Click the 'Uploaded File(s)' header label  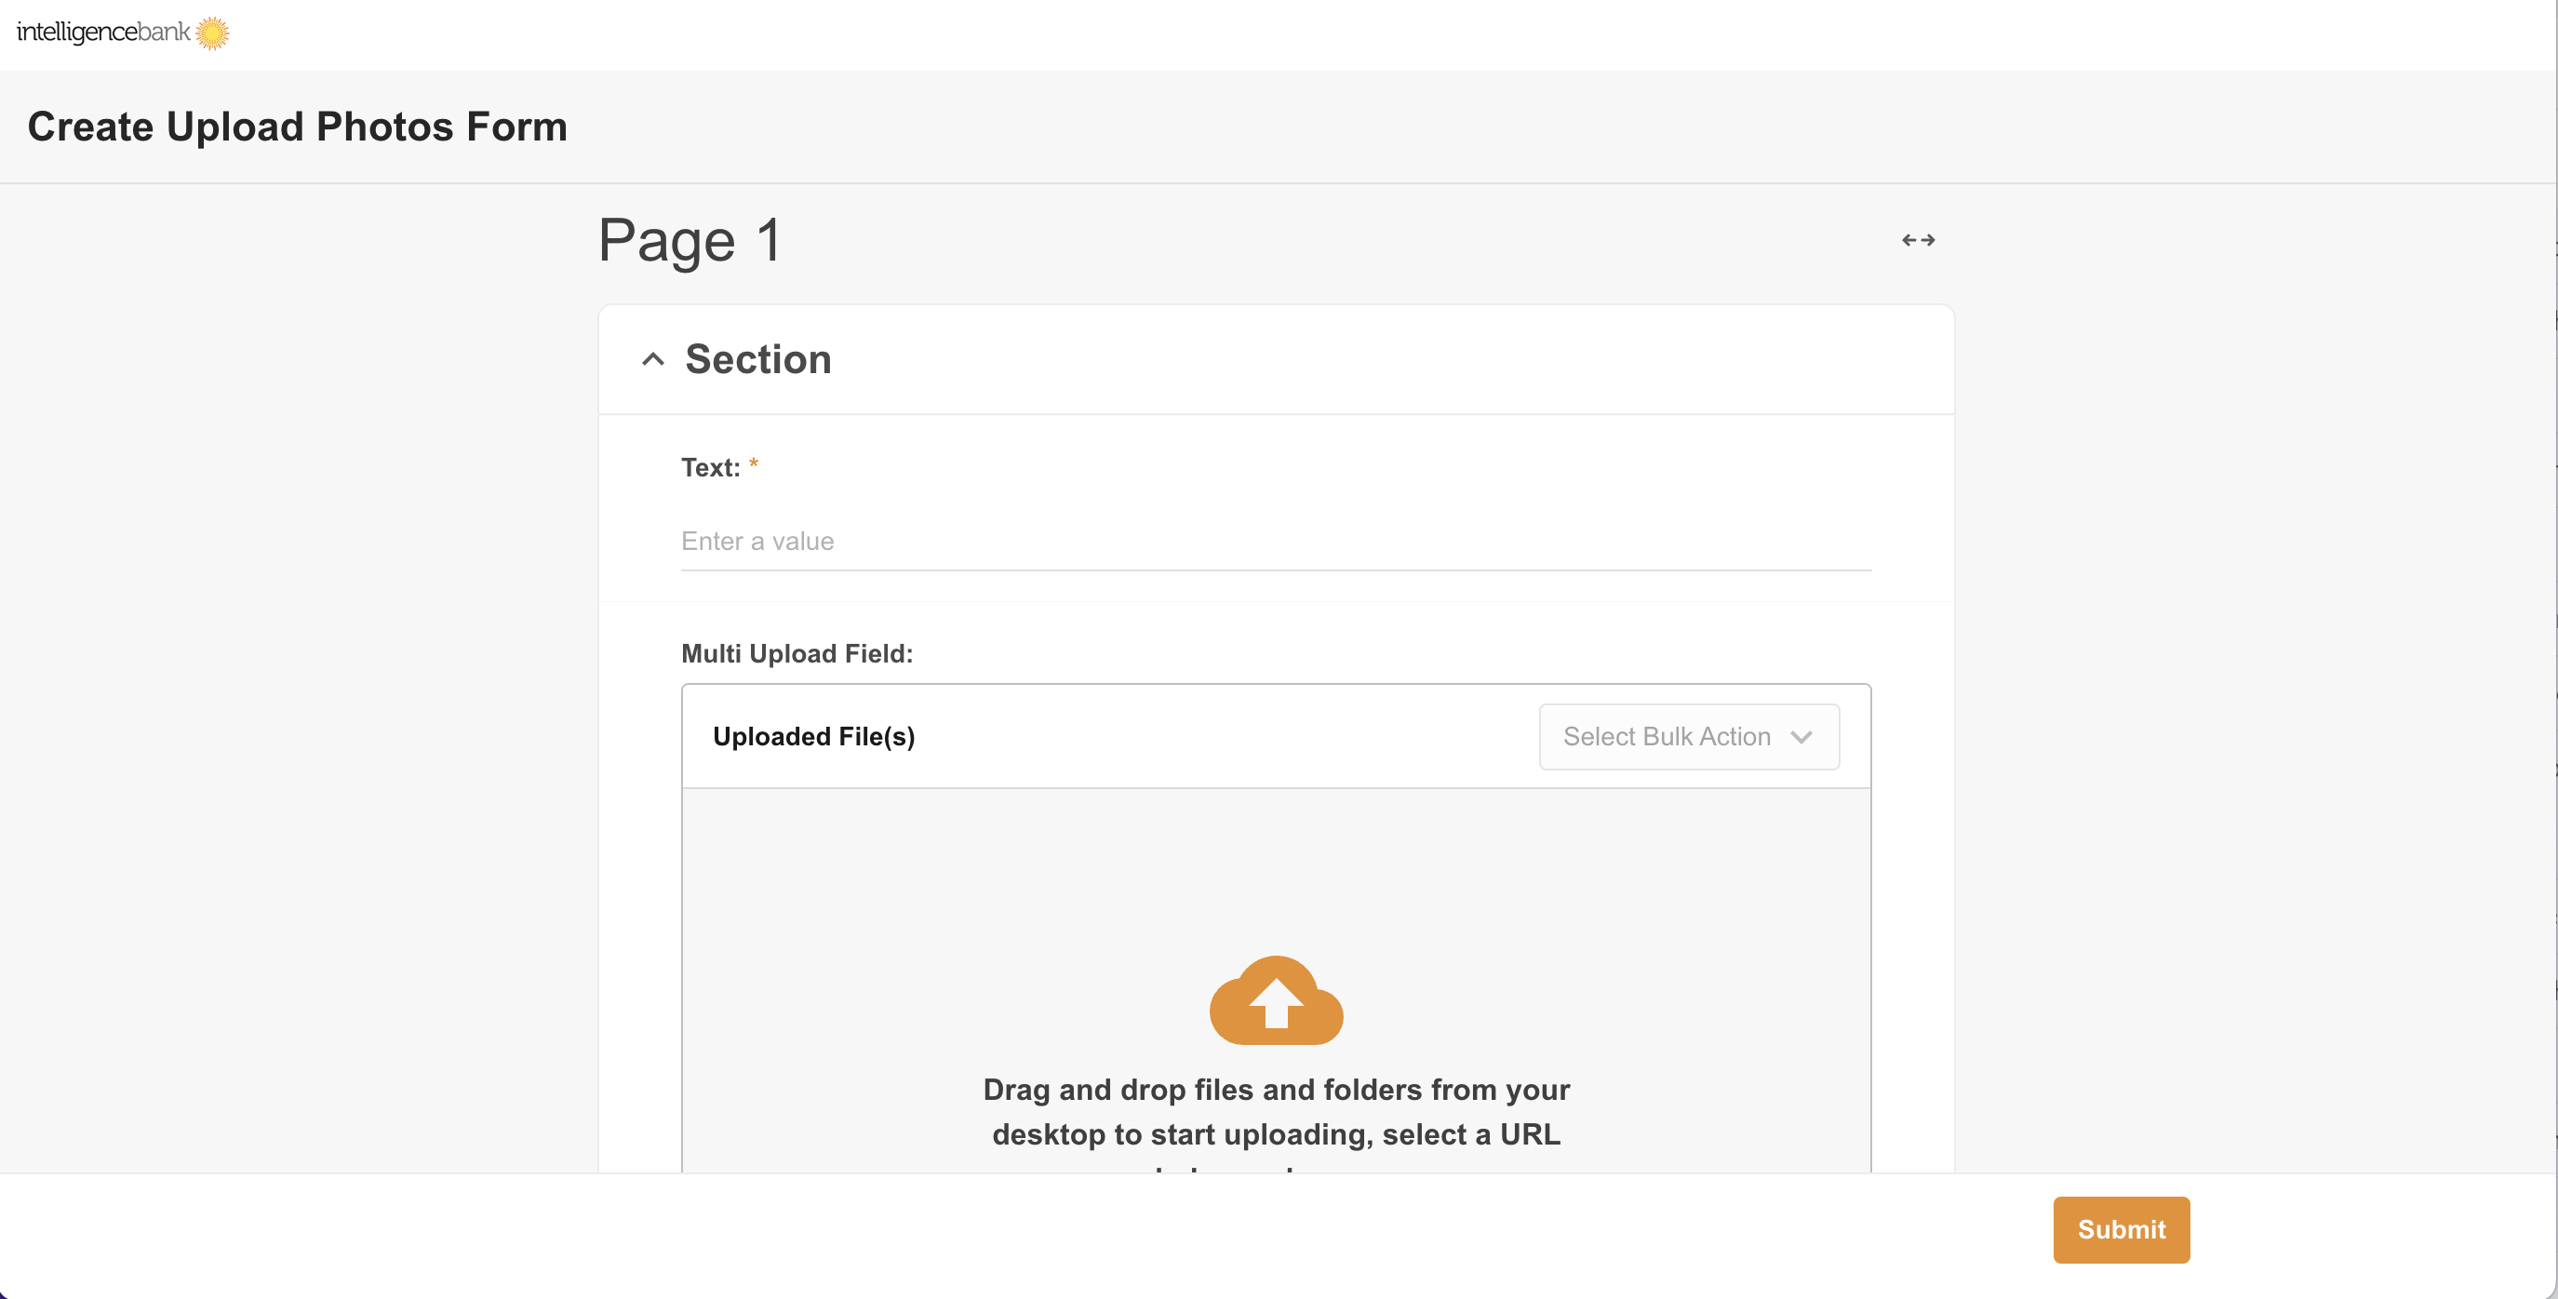coord(813,737)
